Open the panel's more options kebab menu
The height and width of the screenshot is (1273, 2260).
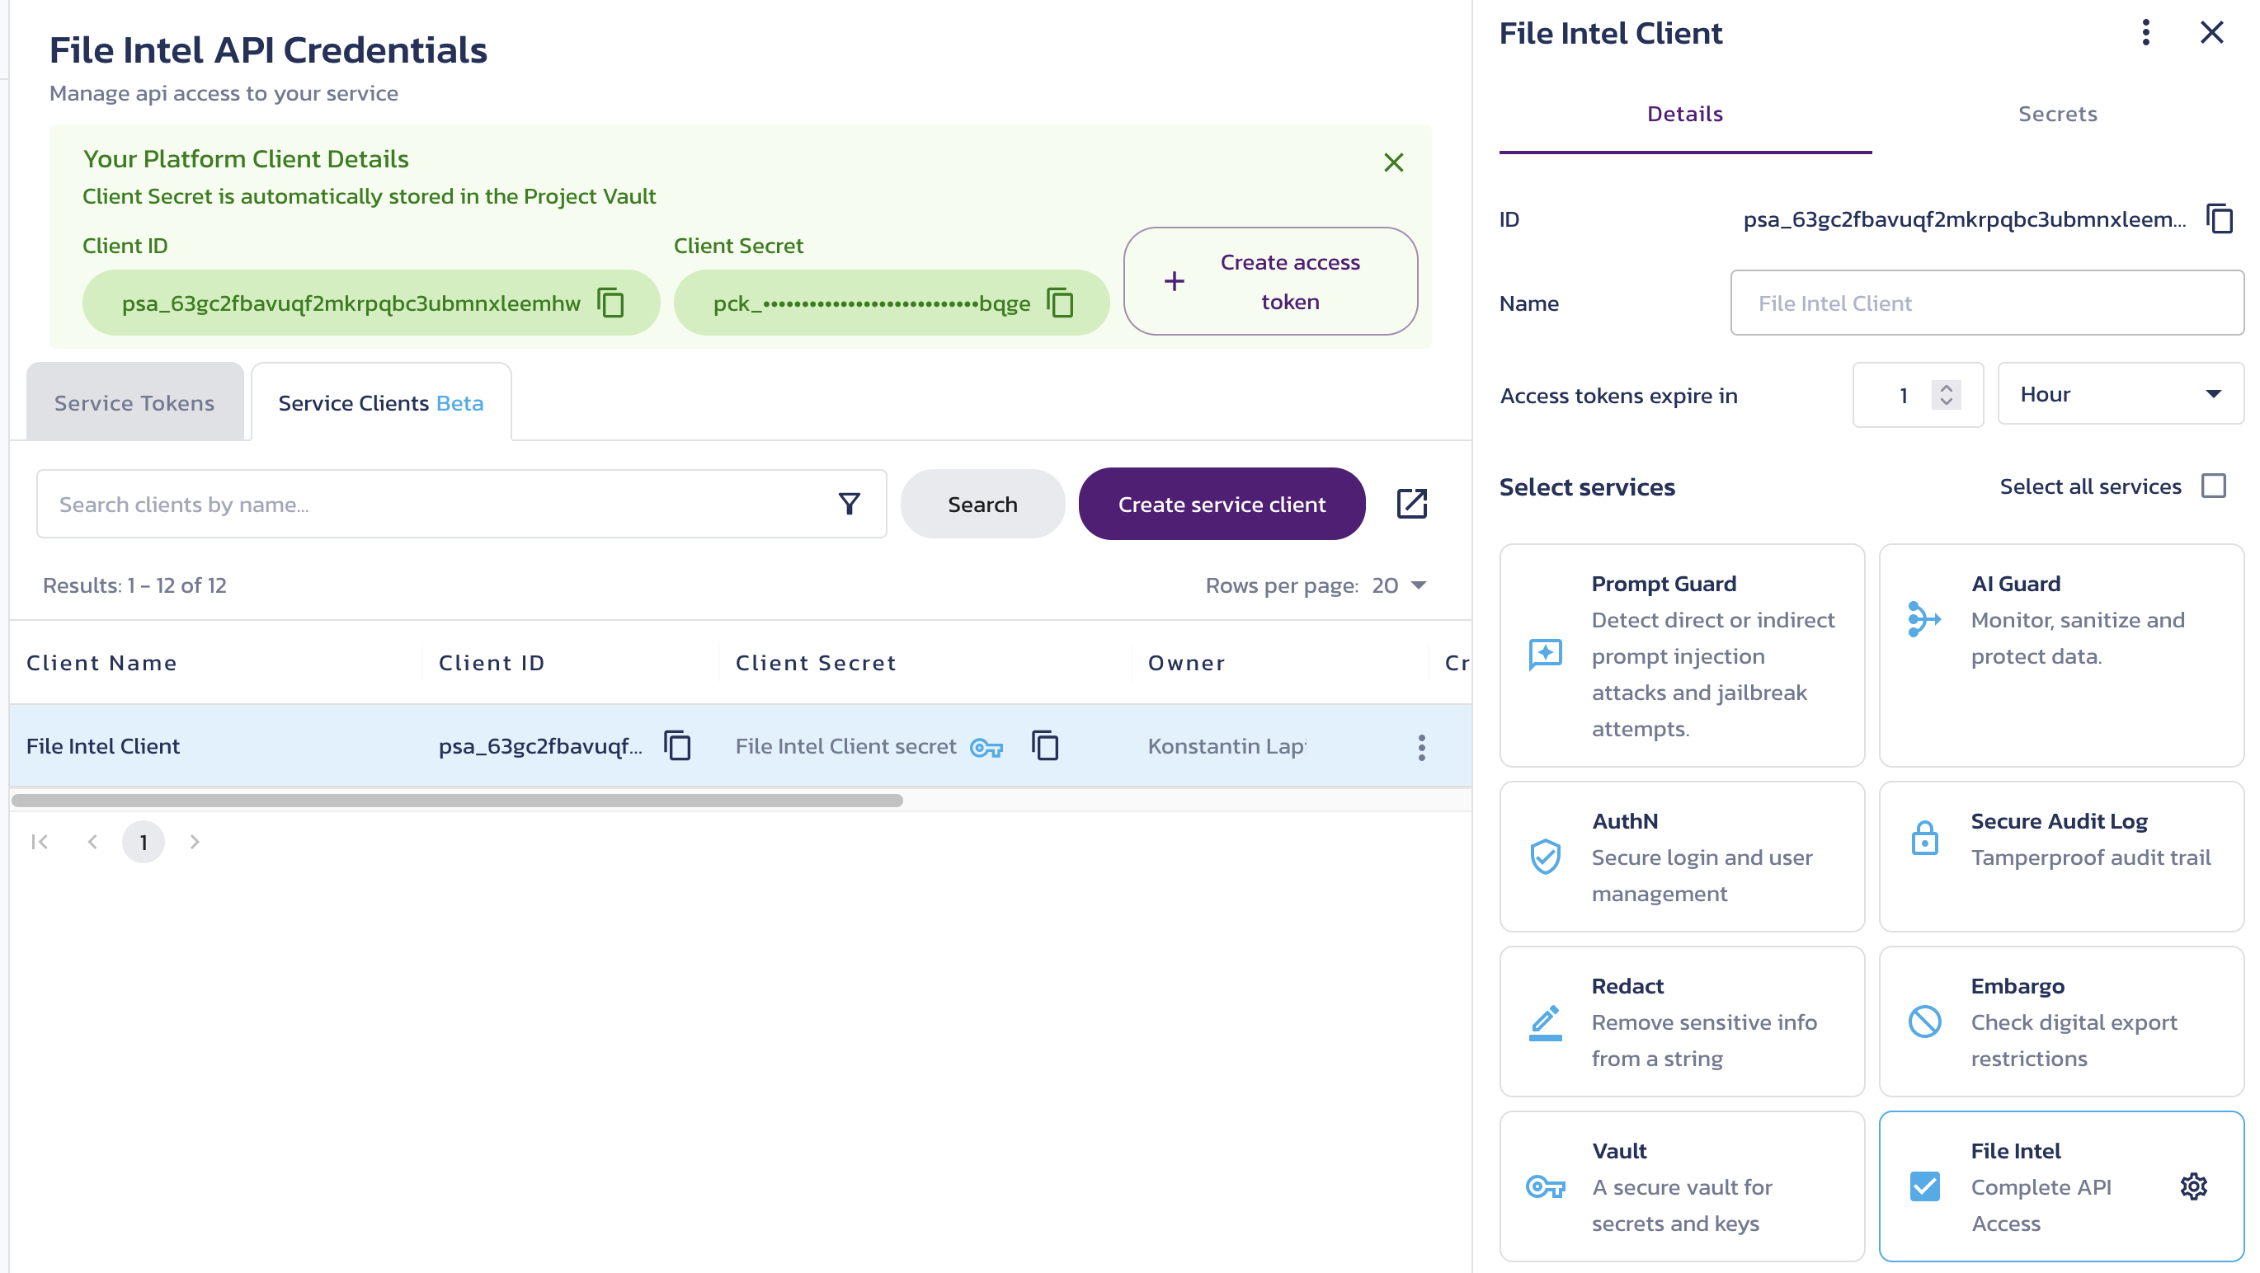point(2145,32)
